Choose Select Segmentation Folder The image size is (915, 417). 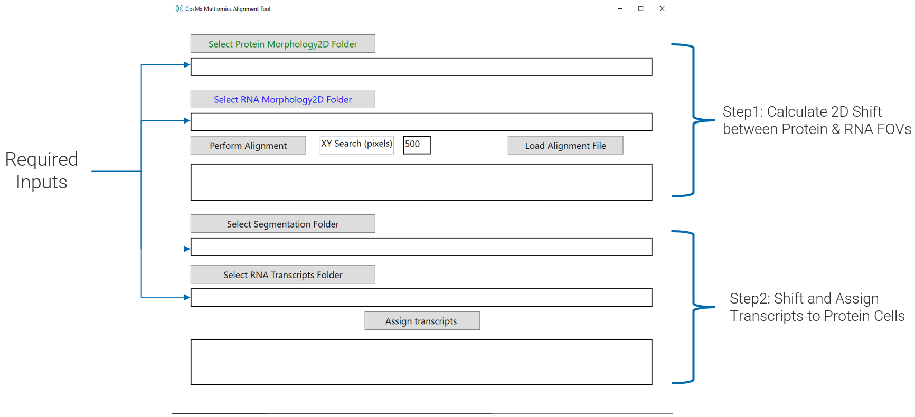click(x=282, y=224)
